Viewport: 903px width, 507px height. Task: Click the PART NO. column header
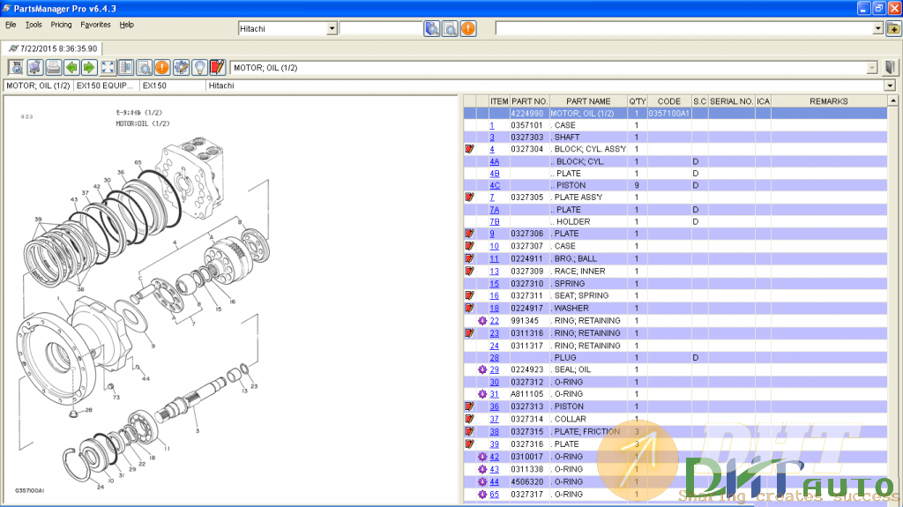pyautogui.click(x=529, y=101)
